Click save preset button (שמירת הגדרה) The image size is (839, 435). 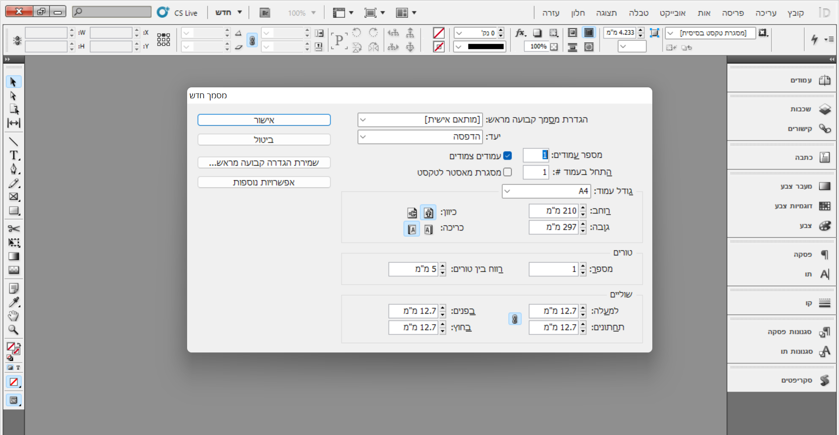(264, 162)
